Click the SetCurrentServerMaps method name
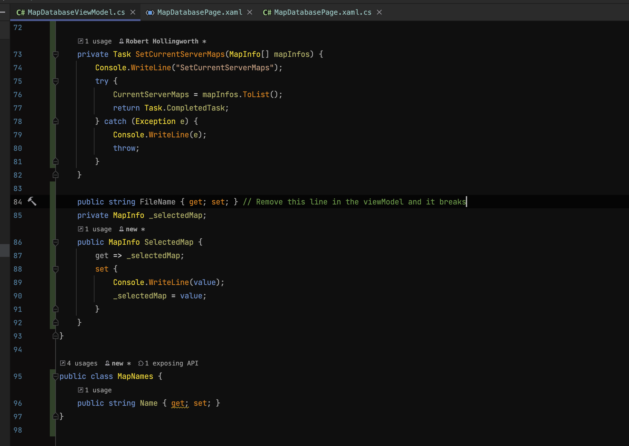This screenshot has width=629, height=446. (180, 54)
